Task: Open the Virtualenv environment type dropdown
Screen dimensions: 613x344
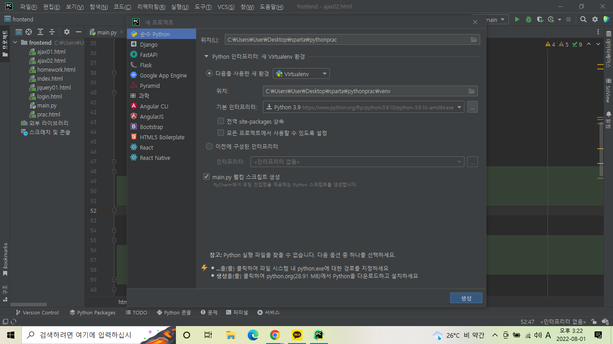Action: [301, 74]
